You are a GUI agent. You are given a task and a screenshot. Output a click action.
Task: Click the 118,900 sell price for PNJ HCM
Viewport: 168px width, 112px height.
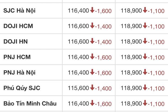pos(131,57)
